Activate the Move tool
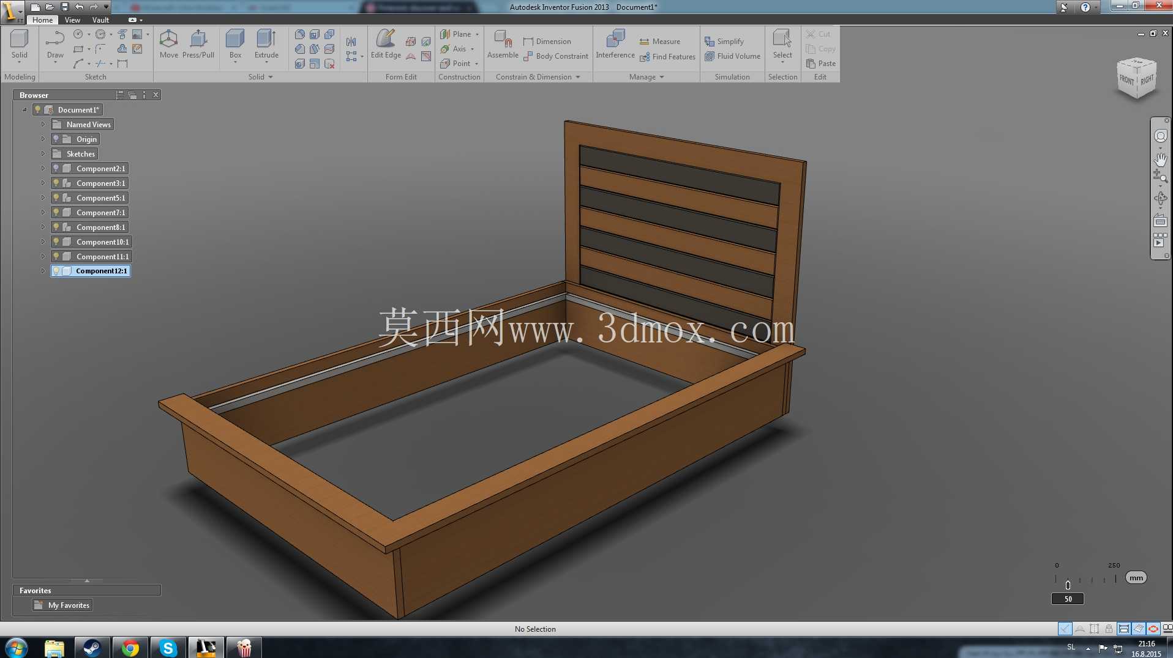The height and width of the screenshot is (658, 1173). tap(168, 45)
